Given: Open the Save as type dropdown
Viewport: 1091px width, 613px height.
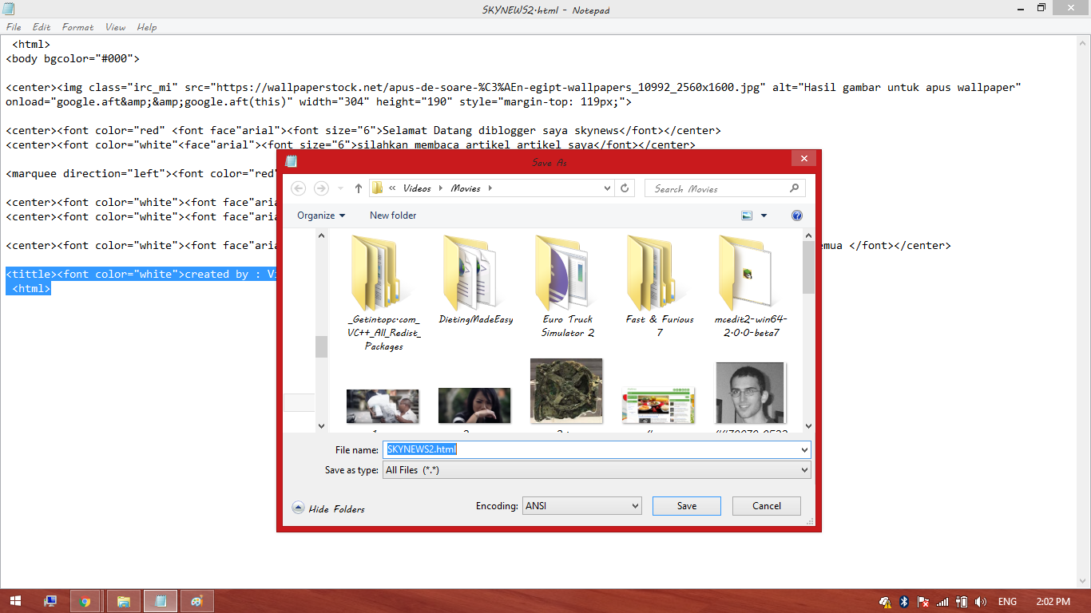Looking at the screenshot, I should (x=803, y=469).
